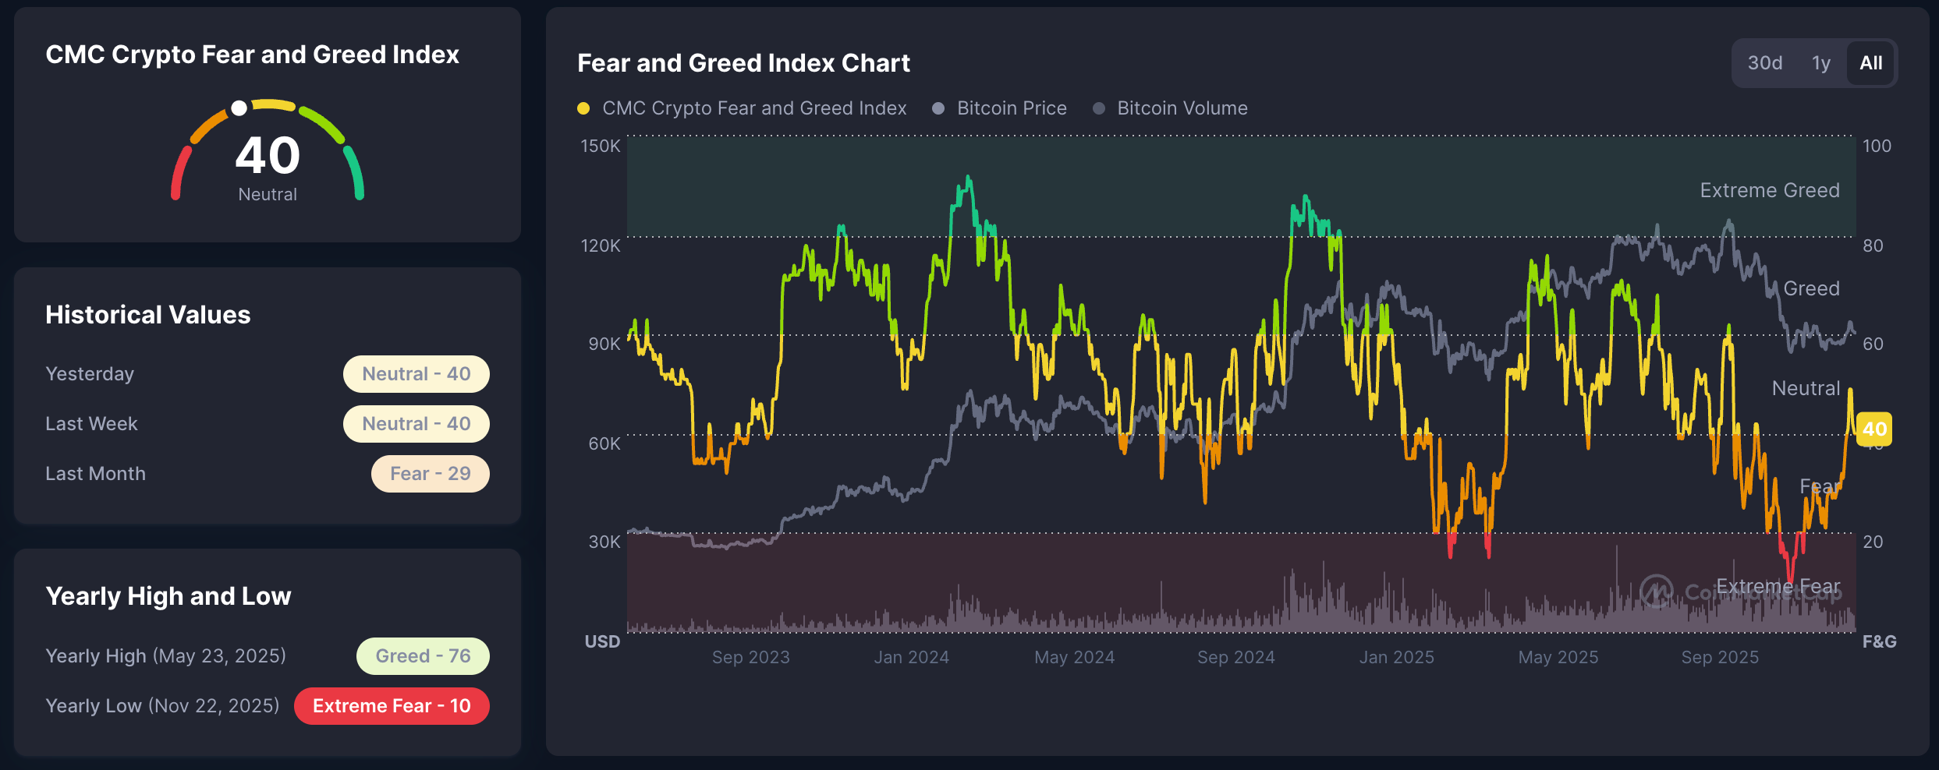This screenshot has height=770, width=1939.
Task: Toggle Bitcoin Price series in legend
Action: coord(1011,108)
